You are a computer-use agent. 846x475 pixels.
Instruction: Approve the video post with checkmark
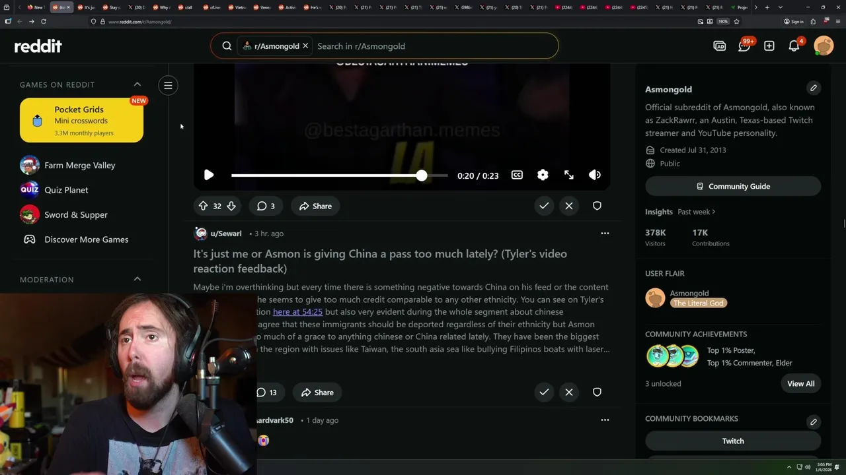click(x=544, y=206)
